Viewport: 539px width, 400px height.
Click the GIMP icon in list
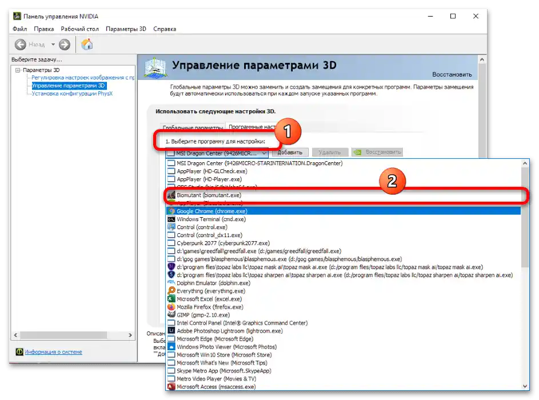(171, 314)
